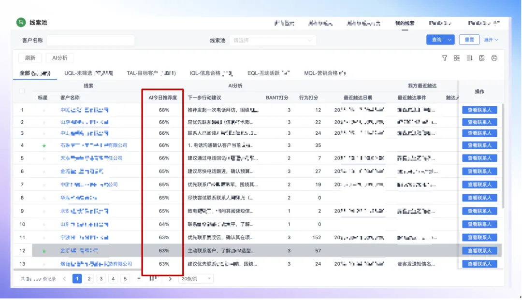Click 查看联系人 for row 7
Viewport: 522px width, 300px height.
click(480, 185)
